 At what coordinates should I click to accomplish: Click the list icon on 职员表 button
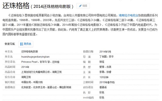(x=21, y=44)
